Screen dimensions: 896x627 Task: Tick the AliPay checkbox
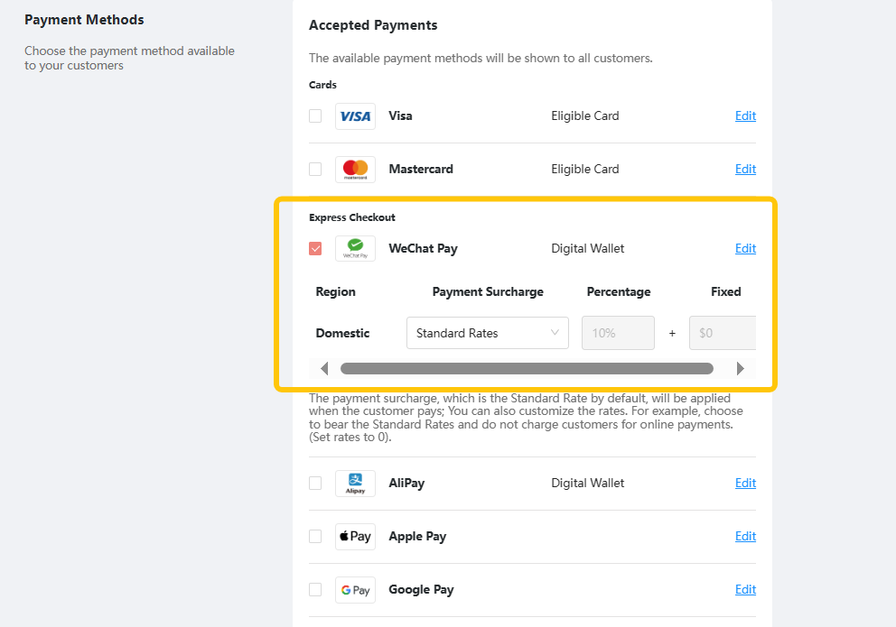tap(315, 484)
